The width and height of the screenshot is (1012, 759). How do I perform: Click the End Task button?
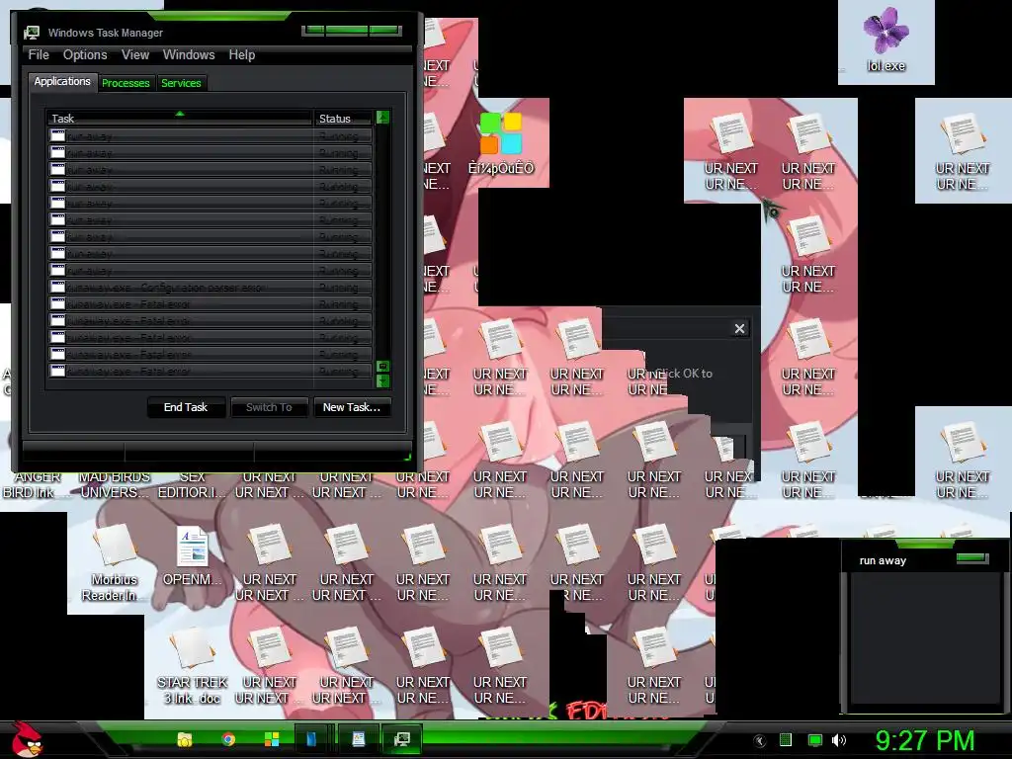[186, 407]
